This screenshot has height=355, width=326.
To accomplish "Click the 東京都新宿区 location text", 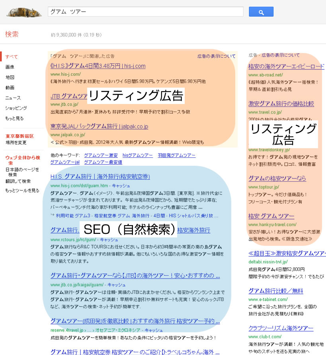I will 20,136.
